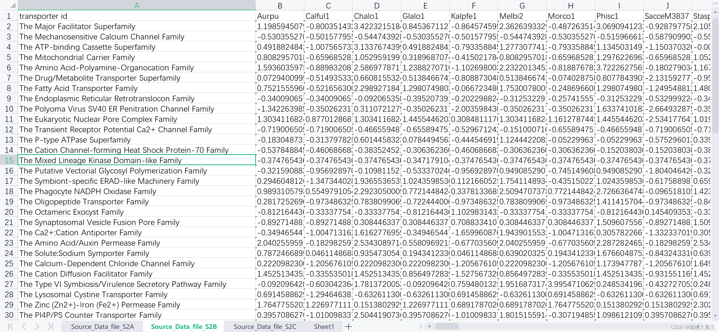
Task: Click the horizontal scrollbar thumb
Action: click(x=447, y=326)
